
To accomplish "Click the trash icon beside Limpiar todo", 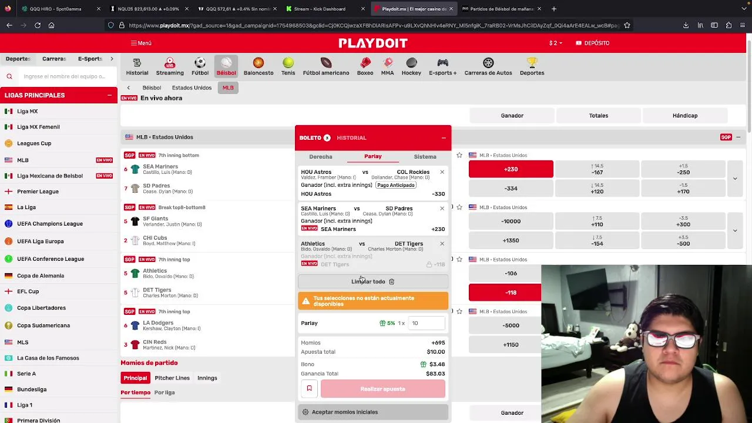I will click(x=391, y=281).
